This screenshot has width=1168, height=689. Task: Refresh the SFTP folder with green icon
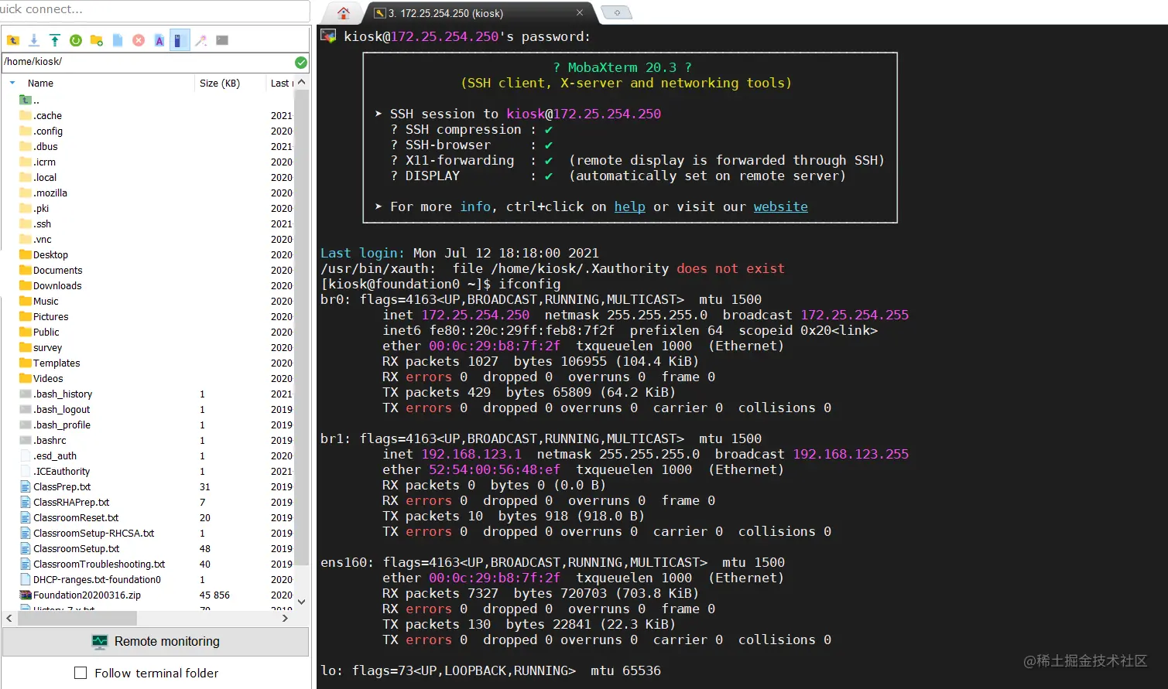76,40
